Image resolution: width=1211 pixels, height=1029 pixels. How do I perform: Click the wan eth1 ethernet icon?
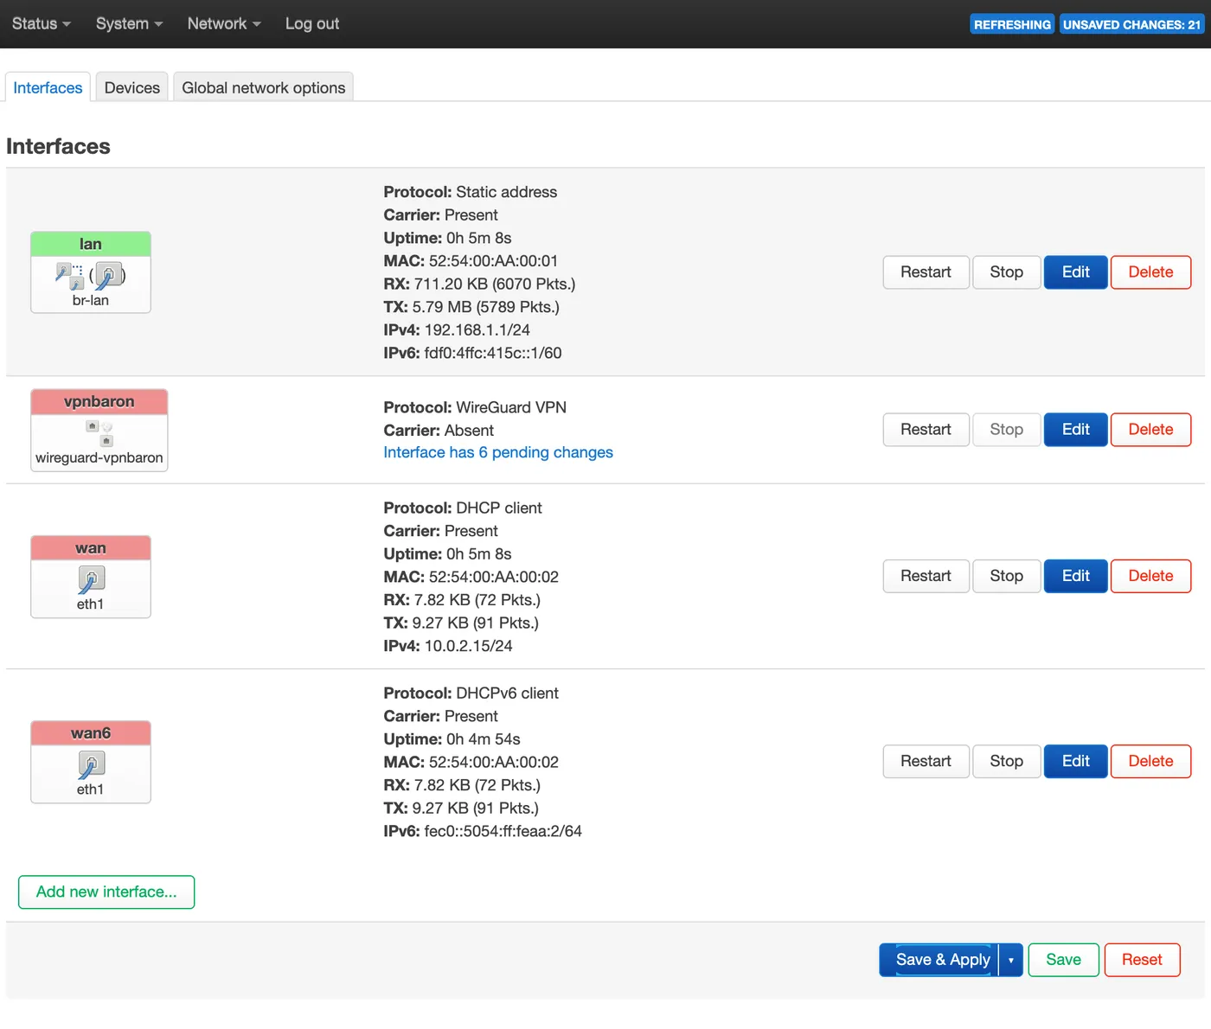tap(91, 579)
